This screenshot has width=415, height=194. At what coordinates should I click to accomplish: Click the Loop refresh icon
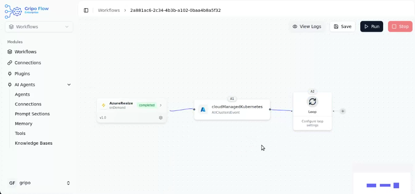tap(312, 101)
